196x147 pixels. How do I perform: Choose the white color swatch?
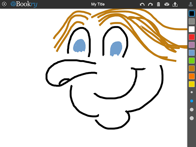pyautogui.click(x=192, y=29)
